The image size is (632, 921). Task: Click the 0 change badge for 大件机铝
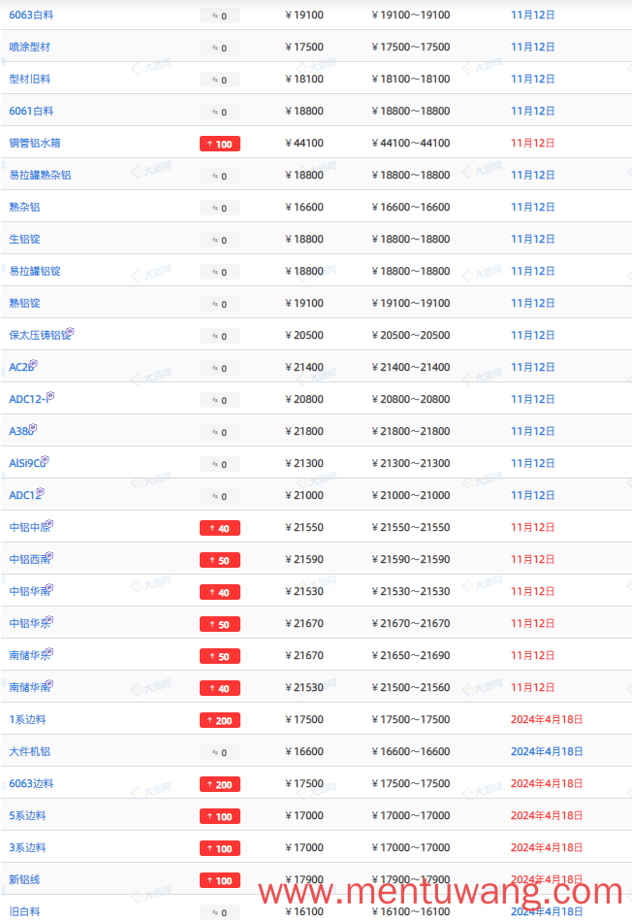[220, 752]
